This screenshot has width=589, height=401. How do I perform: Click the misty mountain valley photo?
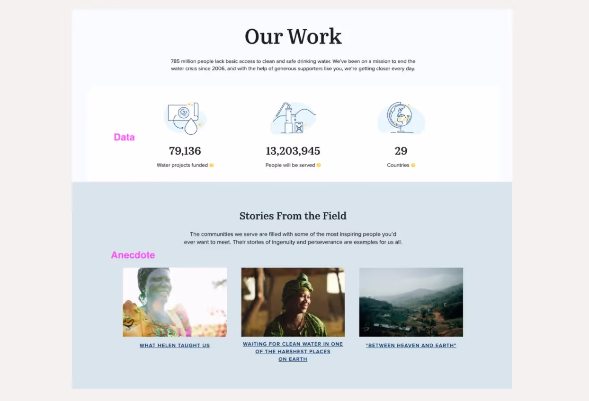[411, 302]
